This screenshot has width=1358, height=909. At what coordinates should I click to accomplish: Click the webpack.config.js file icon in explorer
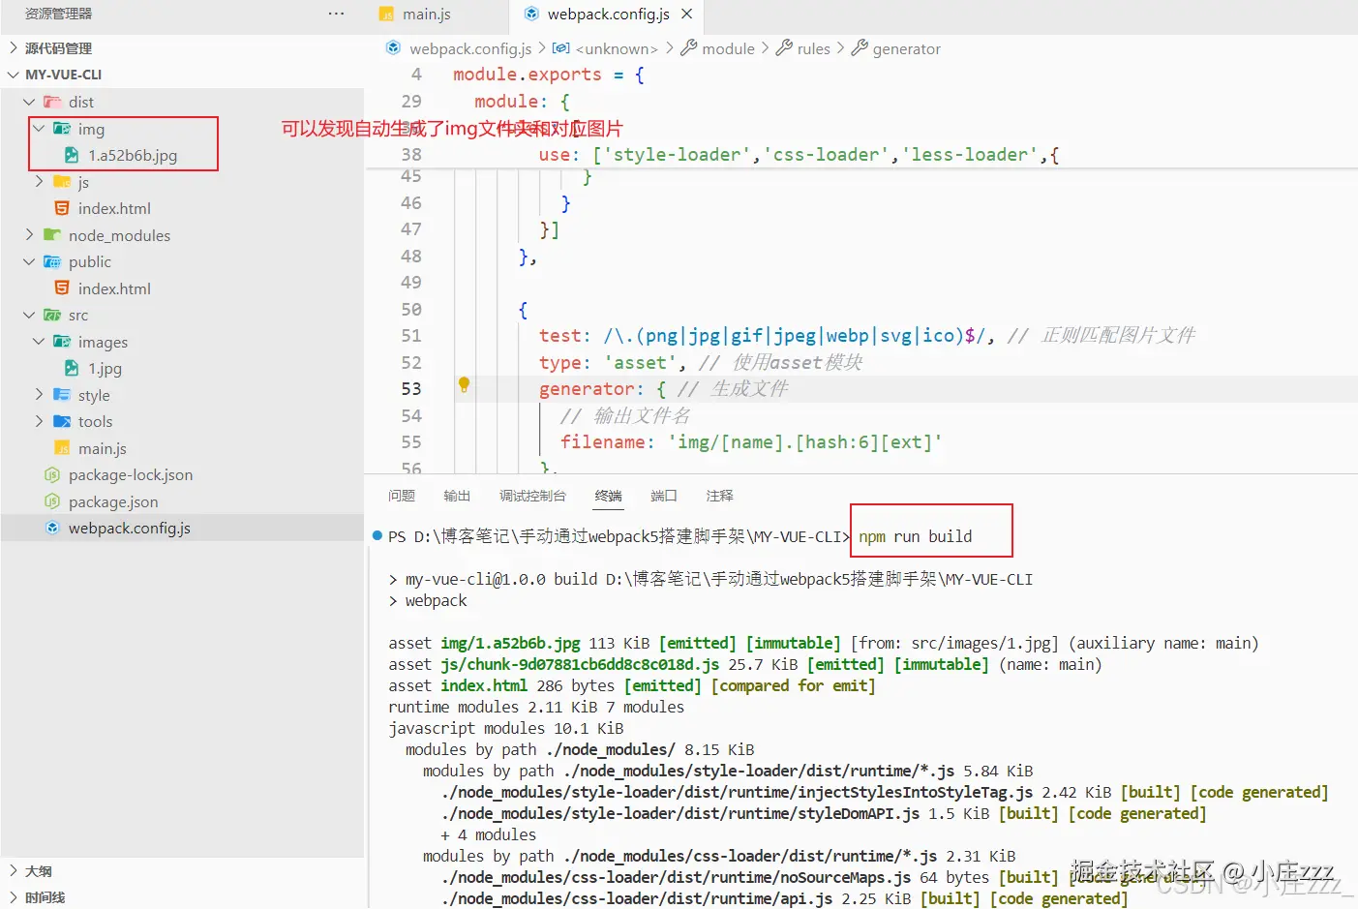point(52,528)
